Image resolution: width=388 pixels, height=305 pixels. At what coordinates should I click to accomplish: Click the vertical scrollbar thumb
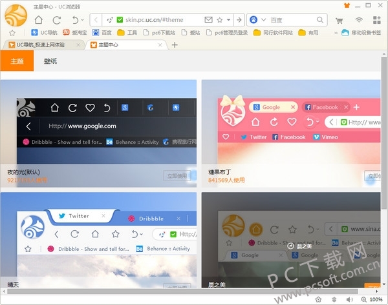[383, 133]
